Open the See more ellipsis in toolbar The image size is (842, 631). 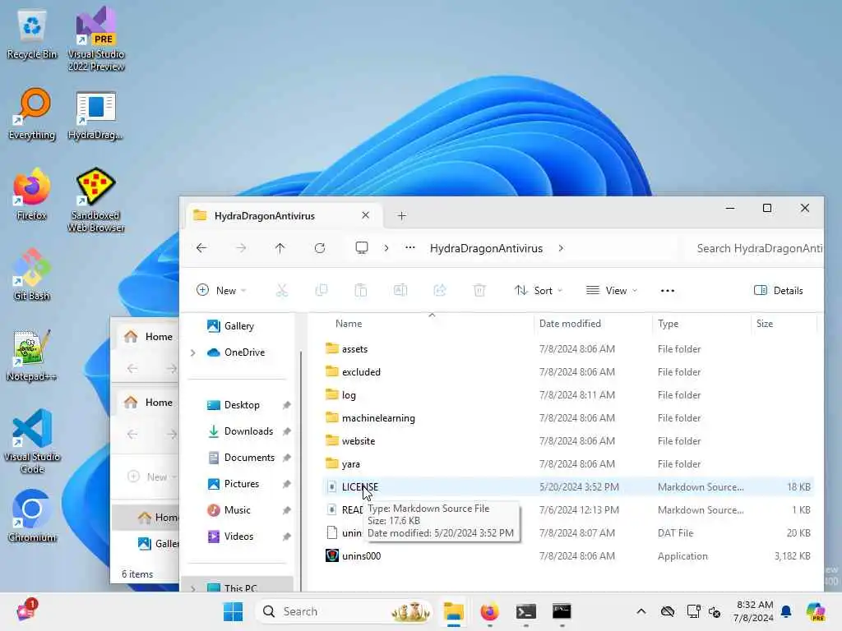[668, 290]
